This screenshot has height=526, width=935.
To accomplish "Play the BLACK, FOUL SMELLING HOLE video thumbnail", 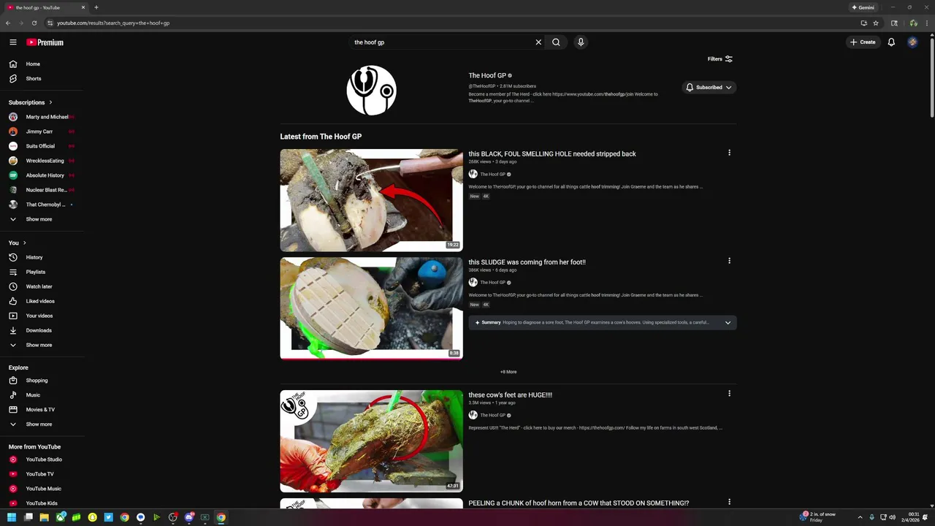I will click(x=371, y=200).
